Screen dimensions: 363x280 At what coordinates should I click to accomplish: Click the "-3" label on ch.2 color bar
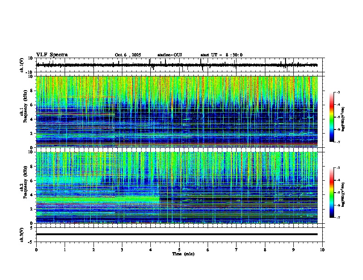(x=338, y=168)
